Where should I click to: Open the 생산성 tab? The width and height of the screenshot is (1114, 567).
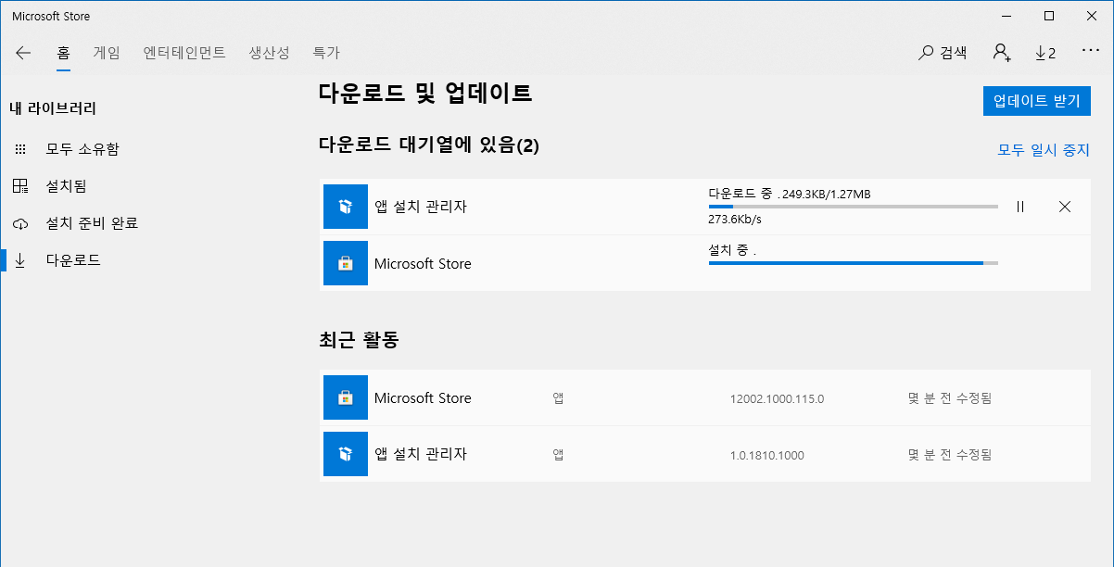click(x=270, y=53)
